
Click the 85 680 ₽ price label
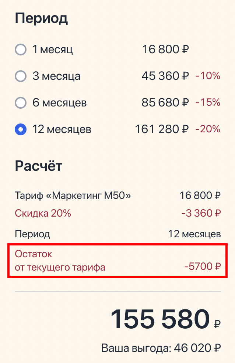coord(165,102)
